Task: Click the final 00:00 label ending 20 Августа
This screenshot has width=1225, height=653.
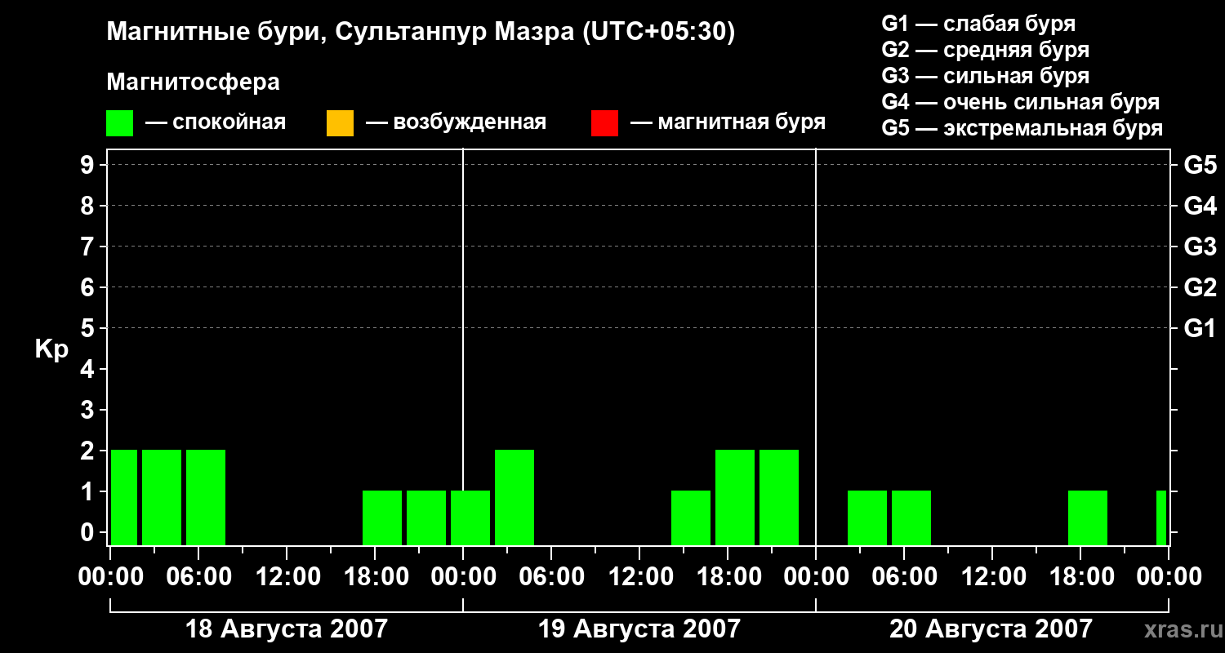Action: pos(1168,577)
